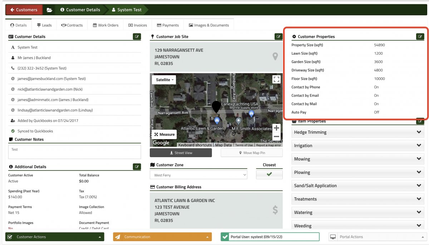Click the folder icon in breadcrumb

click(49, 10)
